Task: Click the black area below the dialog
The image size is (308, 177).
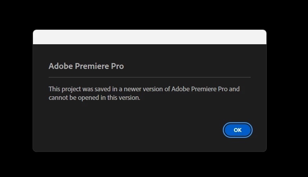Action: point(149,164)
